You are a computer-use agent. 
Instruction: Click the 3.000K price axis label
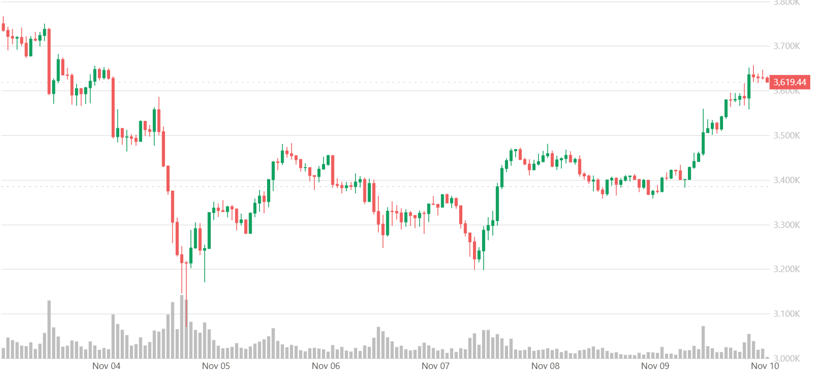pyautogui.click(x=786, y=358)
